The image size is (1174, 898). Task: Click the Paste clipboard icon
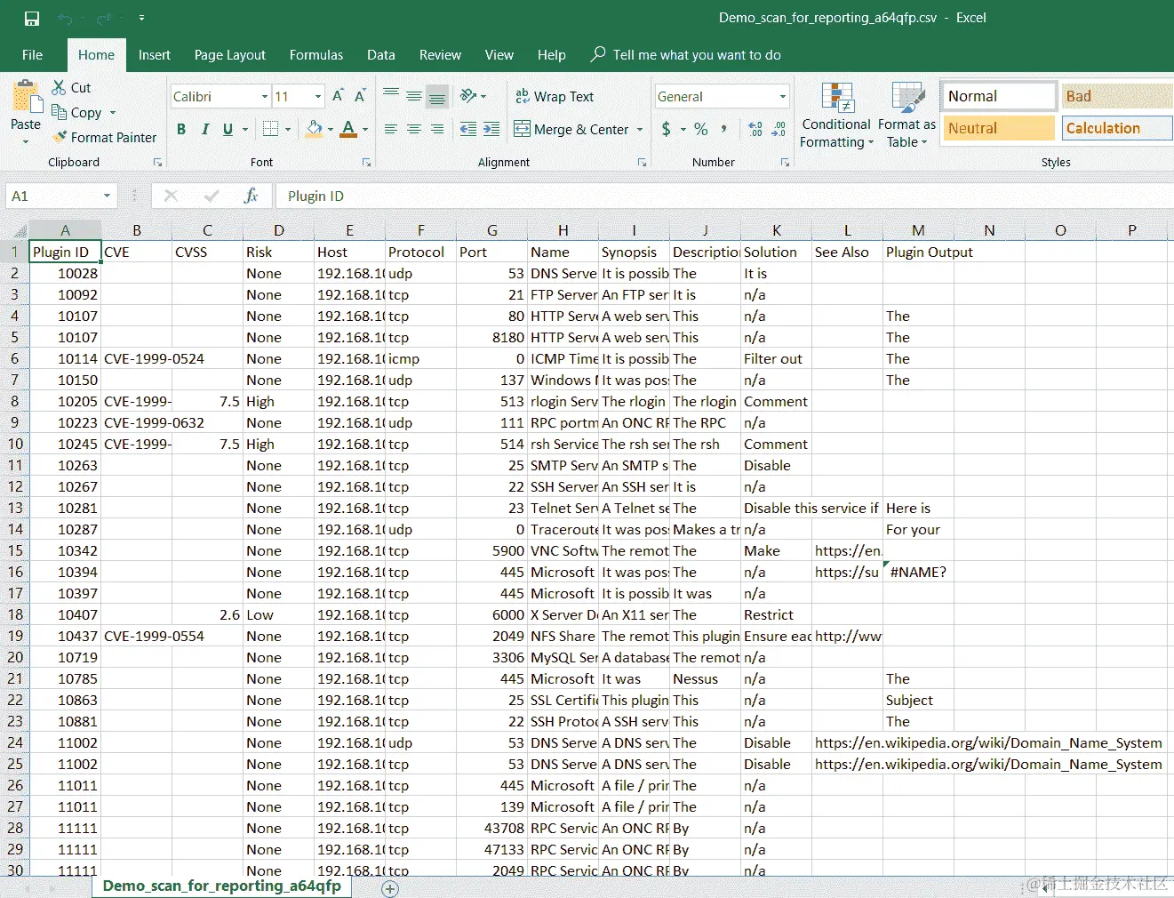click(26, 97)
